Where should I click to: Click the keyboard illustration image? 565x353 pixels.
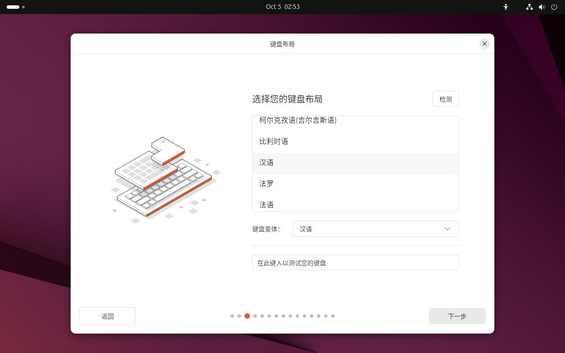[166, 179]
